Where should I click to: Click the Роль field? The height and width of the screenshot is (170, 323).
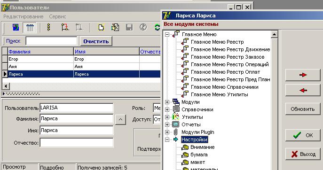point(157,108)
